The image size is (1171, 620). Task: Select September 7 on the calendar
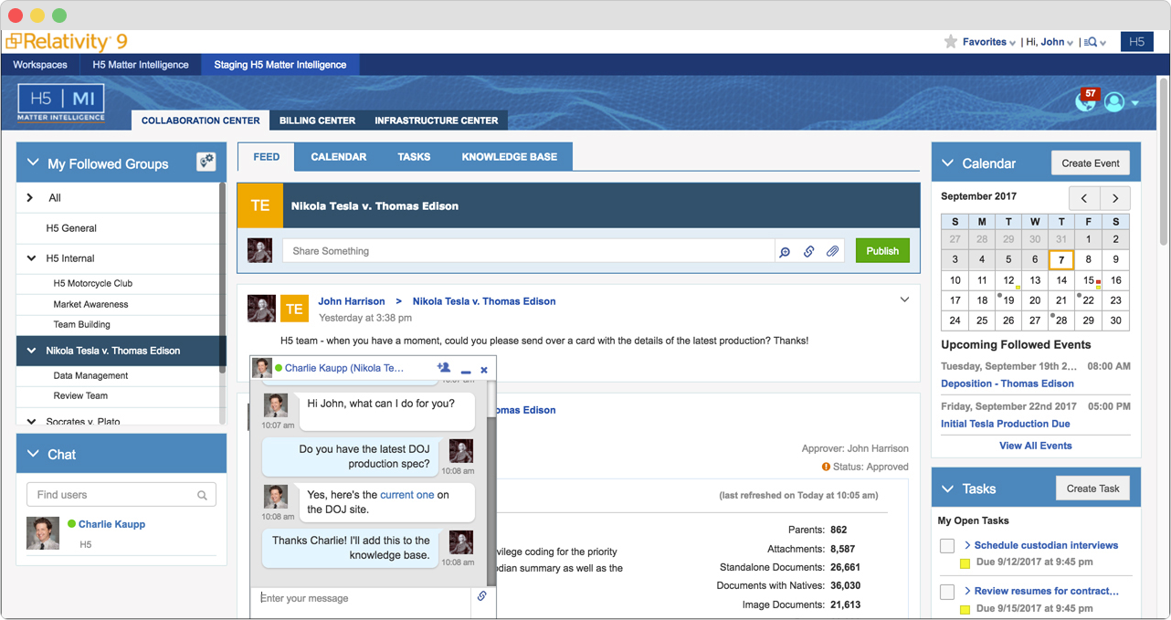pyautogui.click(x=1060, y=260)
